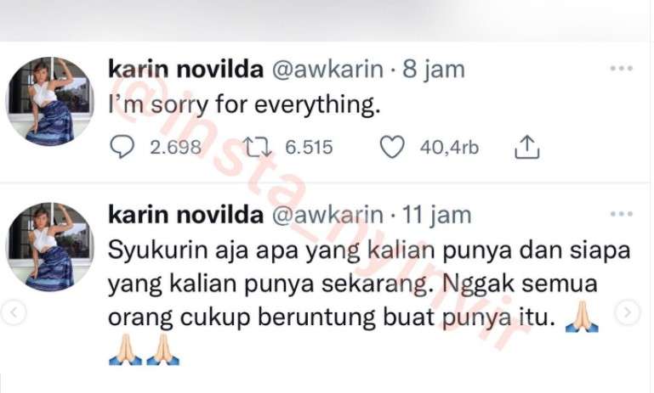Image resolution: width=654 pixels, height=393 pixels.
Task: Like the "I'm sorry for everything" tweet
Action: tap(392, 147)
